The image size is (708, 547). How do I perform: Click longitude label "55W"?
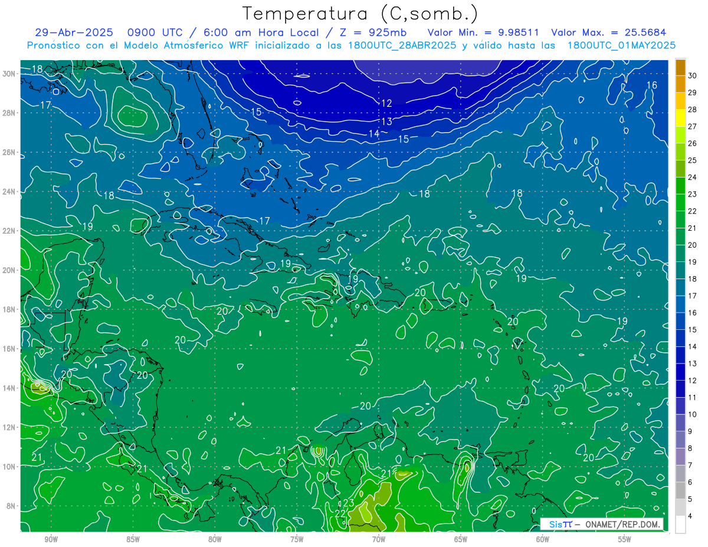(x=625, y=539)
